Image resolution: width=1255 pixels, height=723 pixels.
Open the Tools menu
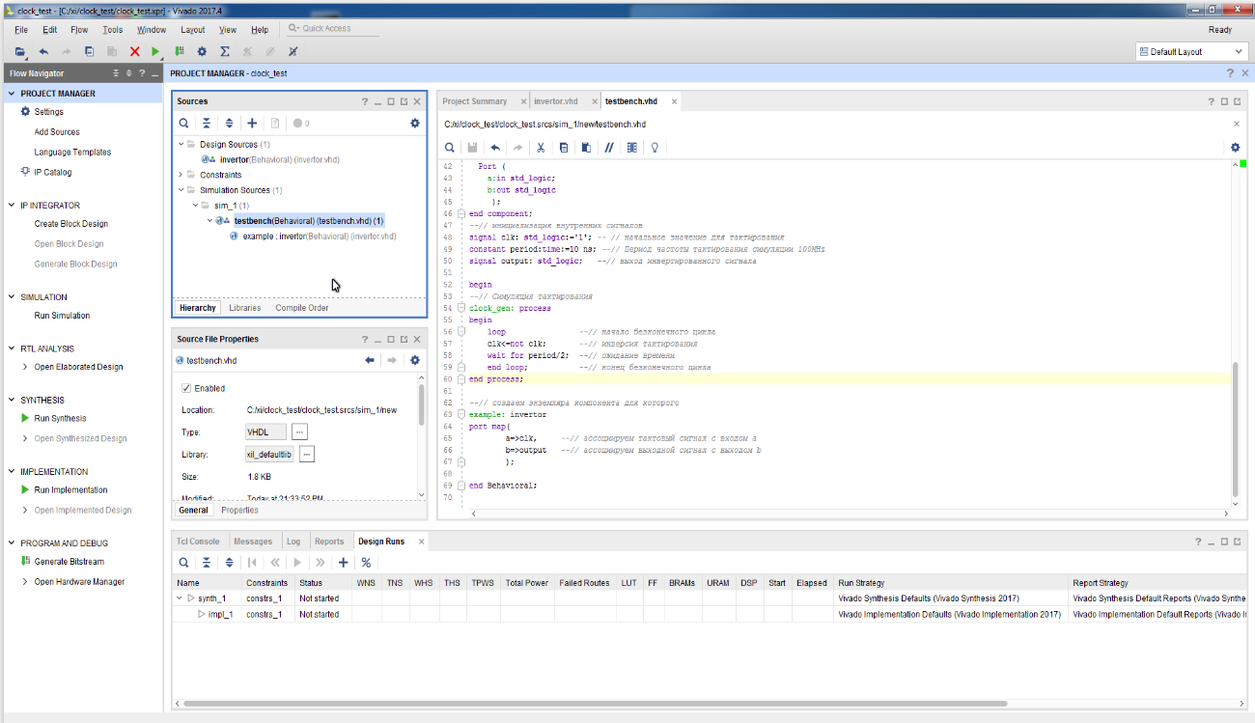tap(112, 30)
